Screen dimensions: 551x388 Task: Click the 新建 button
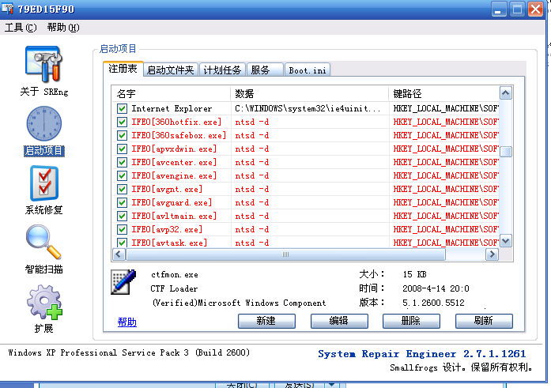266,321
